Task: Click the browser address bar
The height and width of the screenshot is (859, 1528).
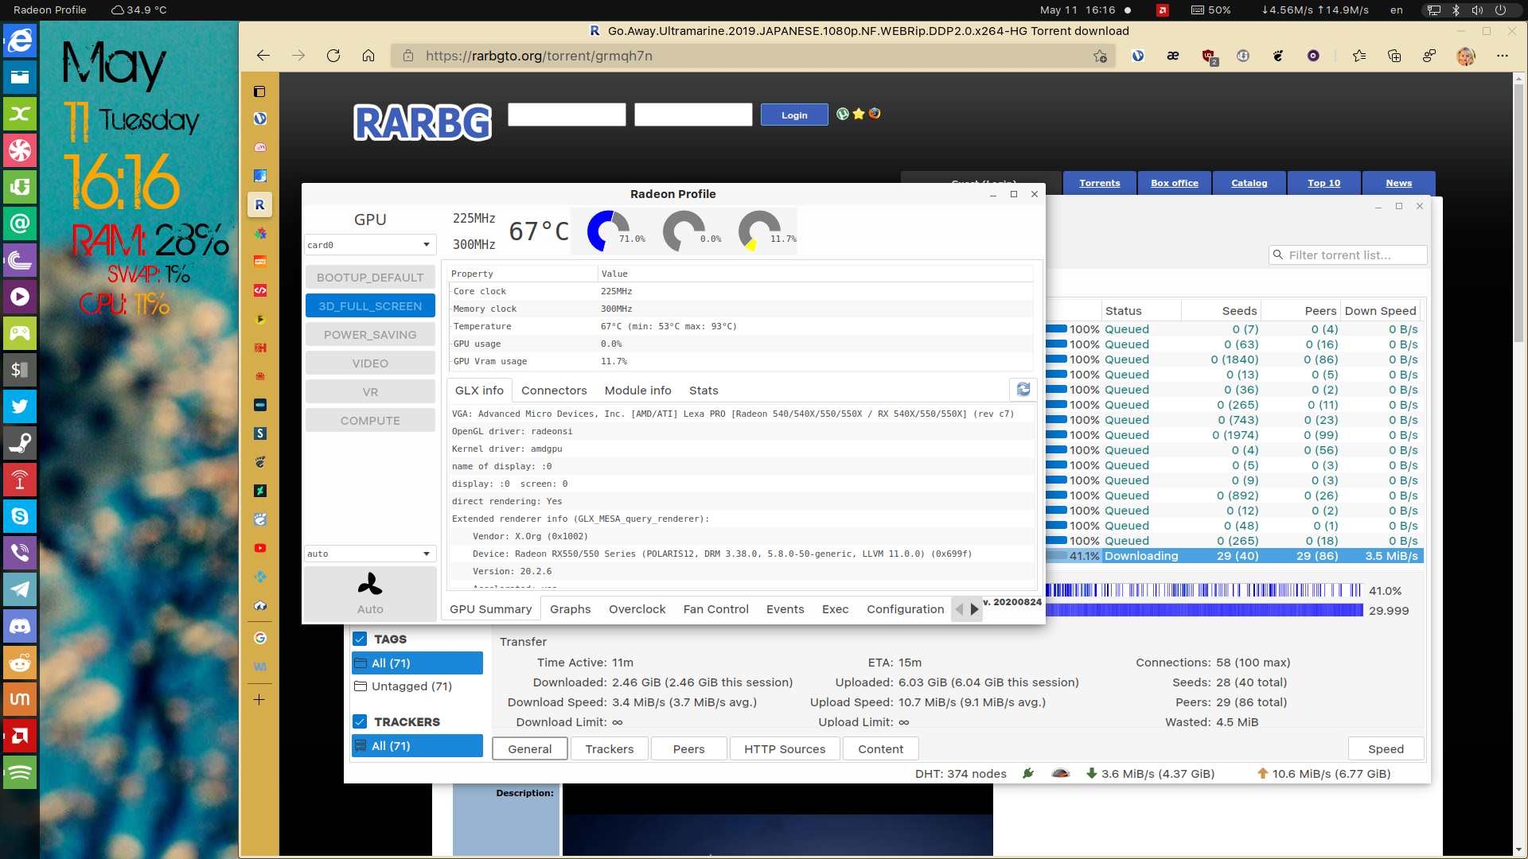Action: [x=752, y=56]
